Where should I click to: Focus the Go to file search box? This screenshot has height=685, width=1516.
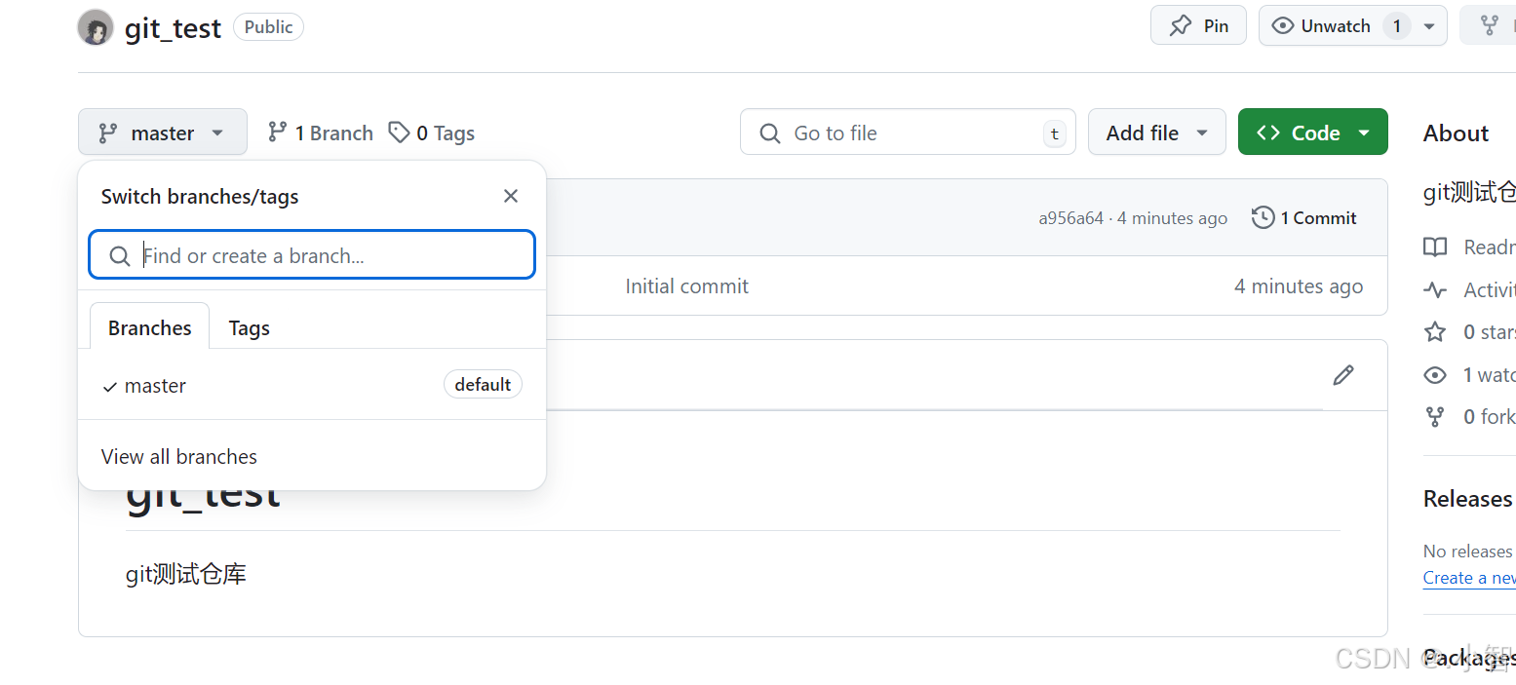point(908,132)
